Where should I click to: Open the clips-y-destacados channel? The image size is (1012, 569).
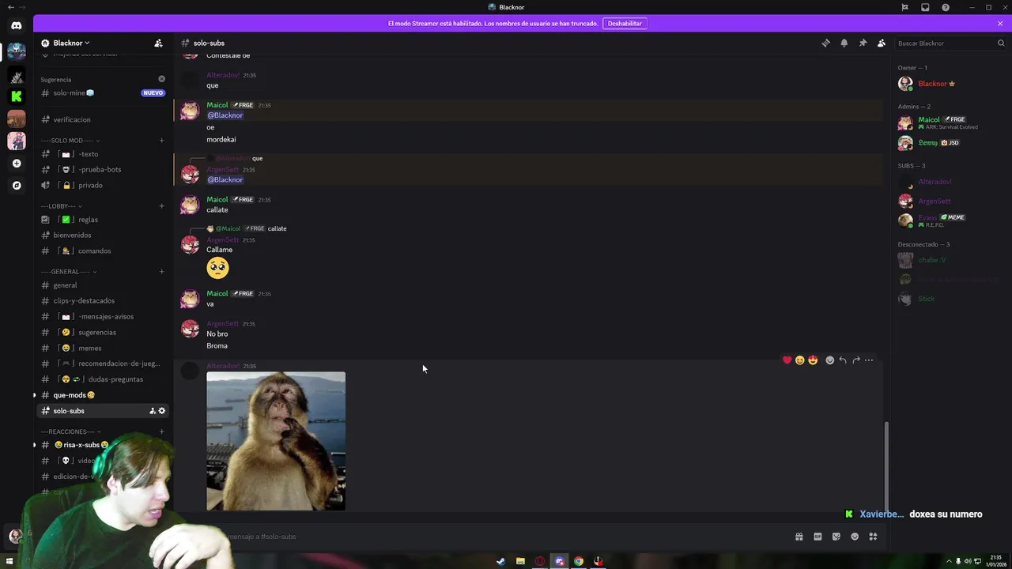coord(103,300)
